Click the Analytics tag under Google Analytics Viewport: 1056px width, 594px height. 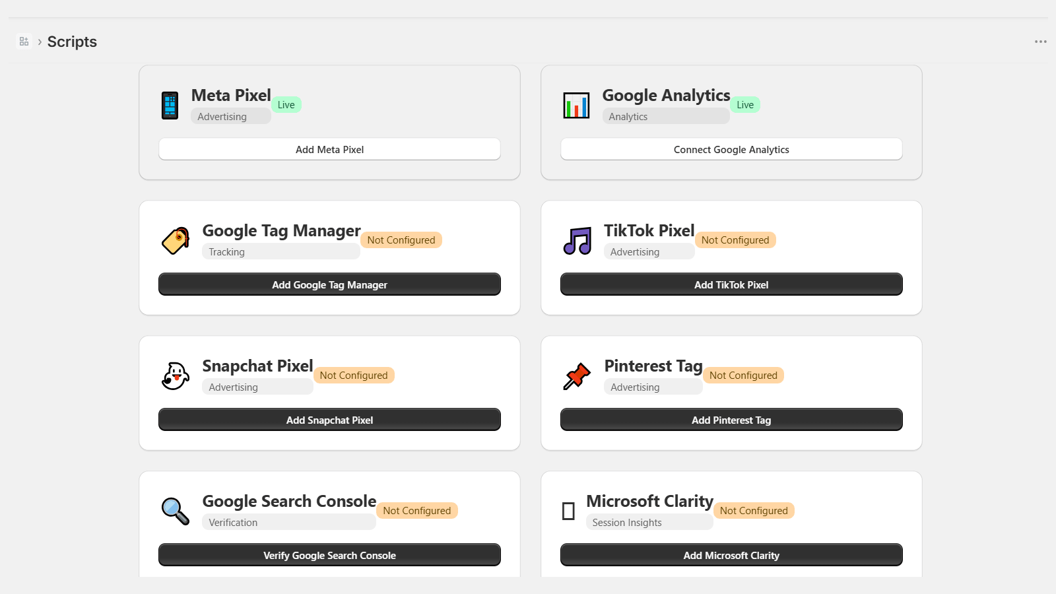click(x=666, y=116)
